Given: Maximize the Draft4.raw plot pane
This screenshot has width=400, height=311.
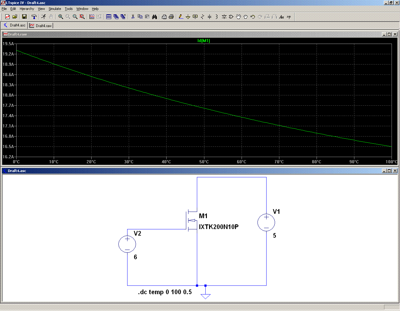Looking at the screenshot, I should click(x=390, y=34).
